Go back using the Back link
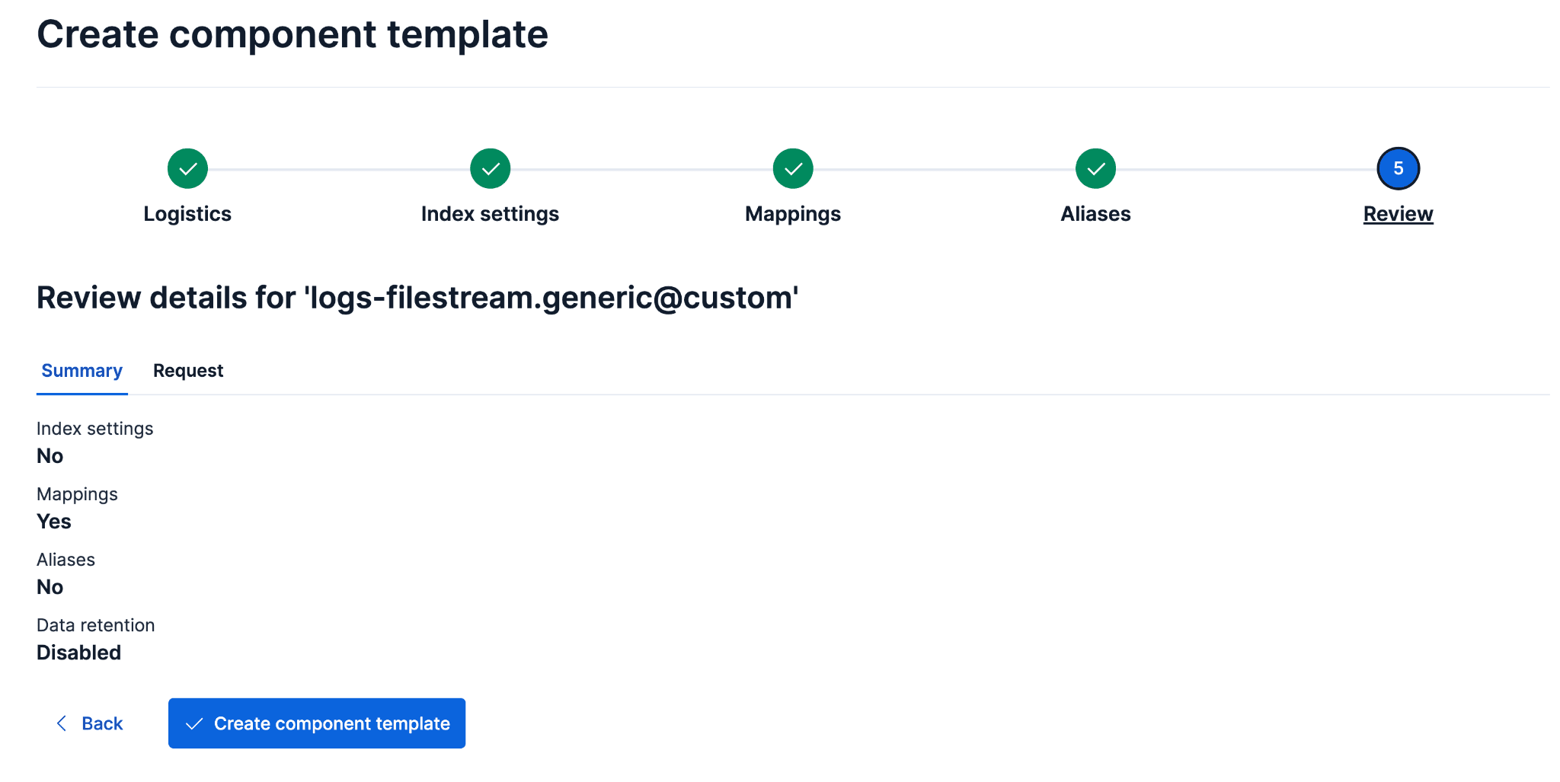1560x782 pixels. click(102, 723)
